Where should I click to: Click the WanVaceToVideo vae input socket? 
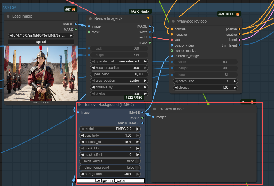pos(172,40)
